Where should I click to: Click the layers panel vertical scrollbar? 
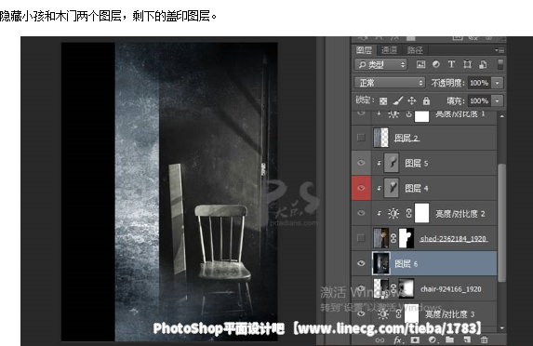(x=501, y=222)
